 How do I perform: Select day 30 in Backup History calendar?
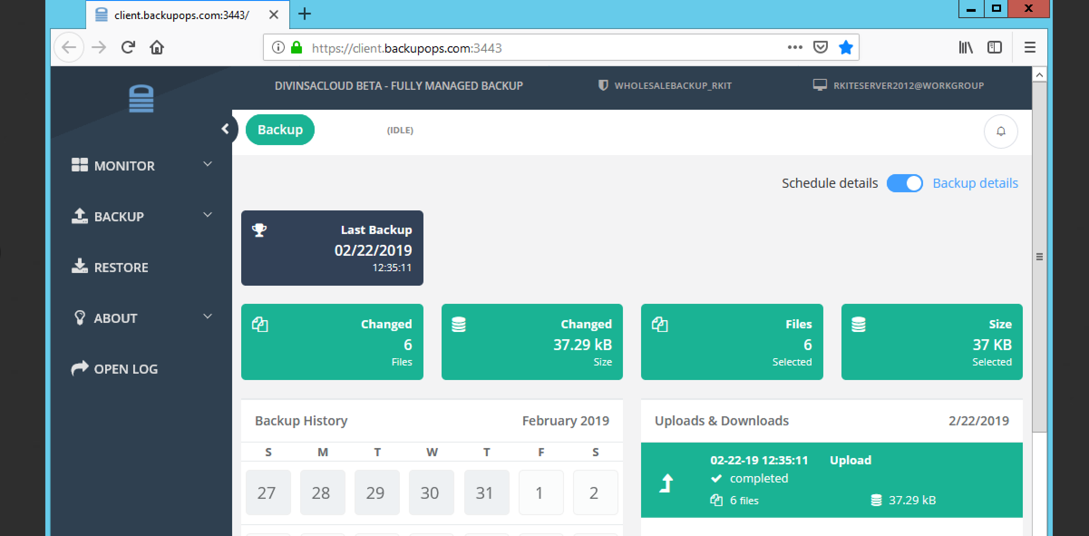[431, 492]
